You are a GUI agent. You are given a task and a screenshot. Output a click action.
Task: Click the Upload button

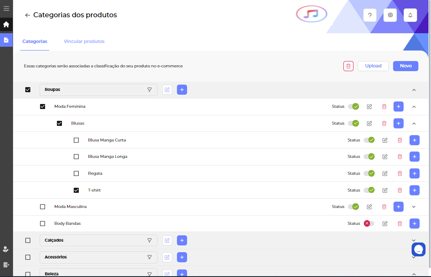373,66
